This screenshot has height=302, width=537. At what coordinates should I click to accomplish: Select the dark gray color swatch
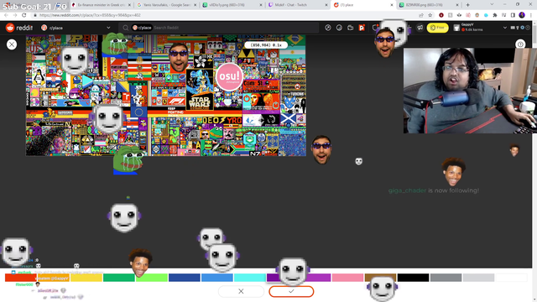(446, 278)
